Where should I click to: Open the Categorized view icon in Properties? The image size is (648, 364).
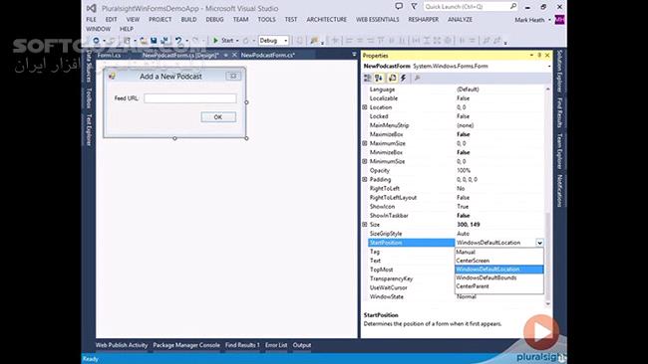(x=368, y=78)
